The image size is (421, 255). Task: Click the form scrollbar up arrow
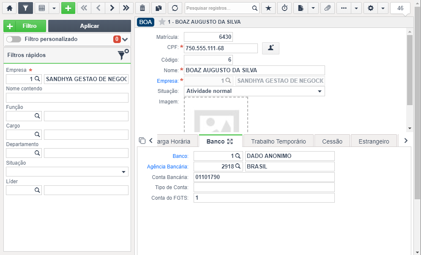(410, 32)
